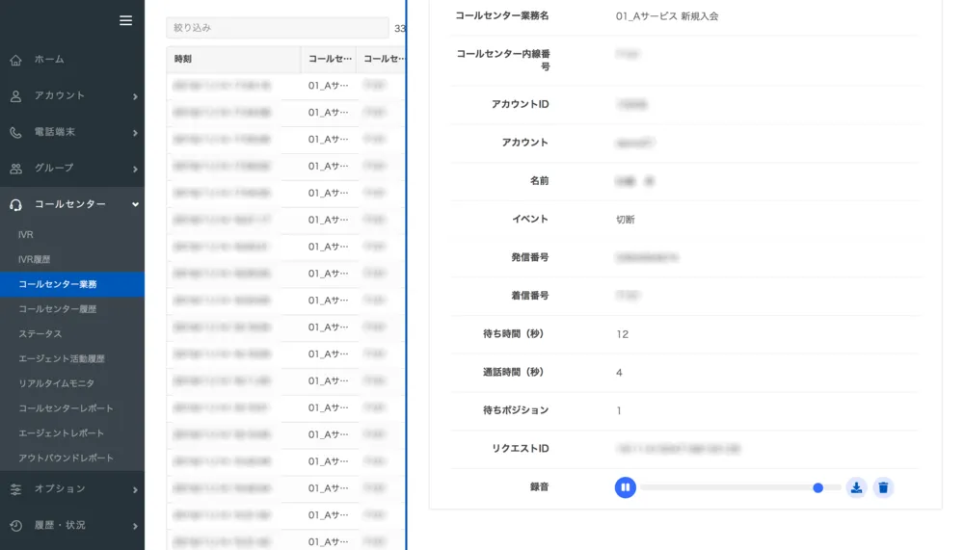Click the headset call center icon
This screenshot has width=964, height=550.
[16, 205]
